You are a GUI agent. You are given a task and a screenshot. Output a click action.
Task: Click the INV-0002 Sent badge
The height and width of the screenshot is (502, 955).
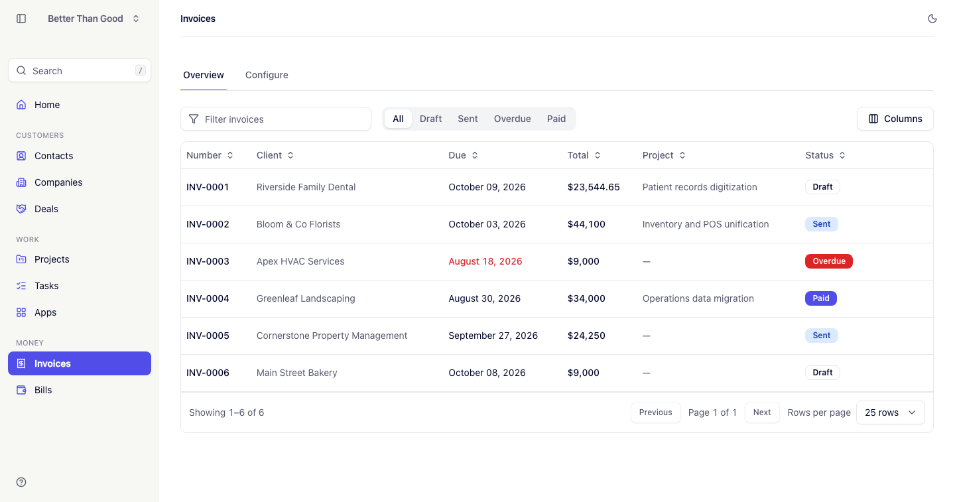tap(822, 224)
